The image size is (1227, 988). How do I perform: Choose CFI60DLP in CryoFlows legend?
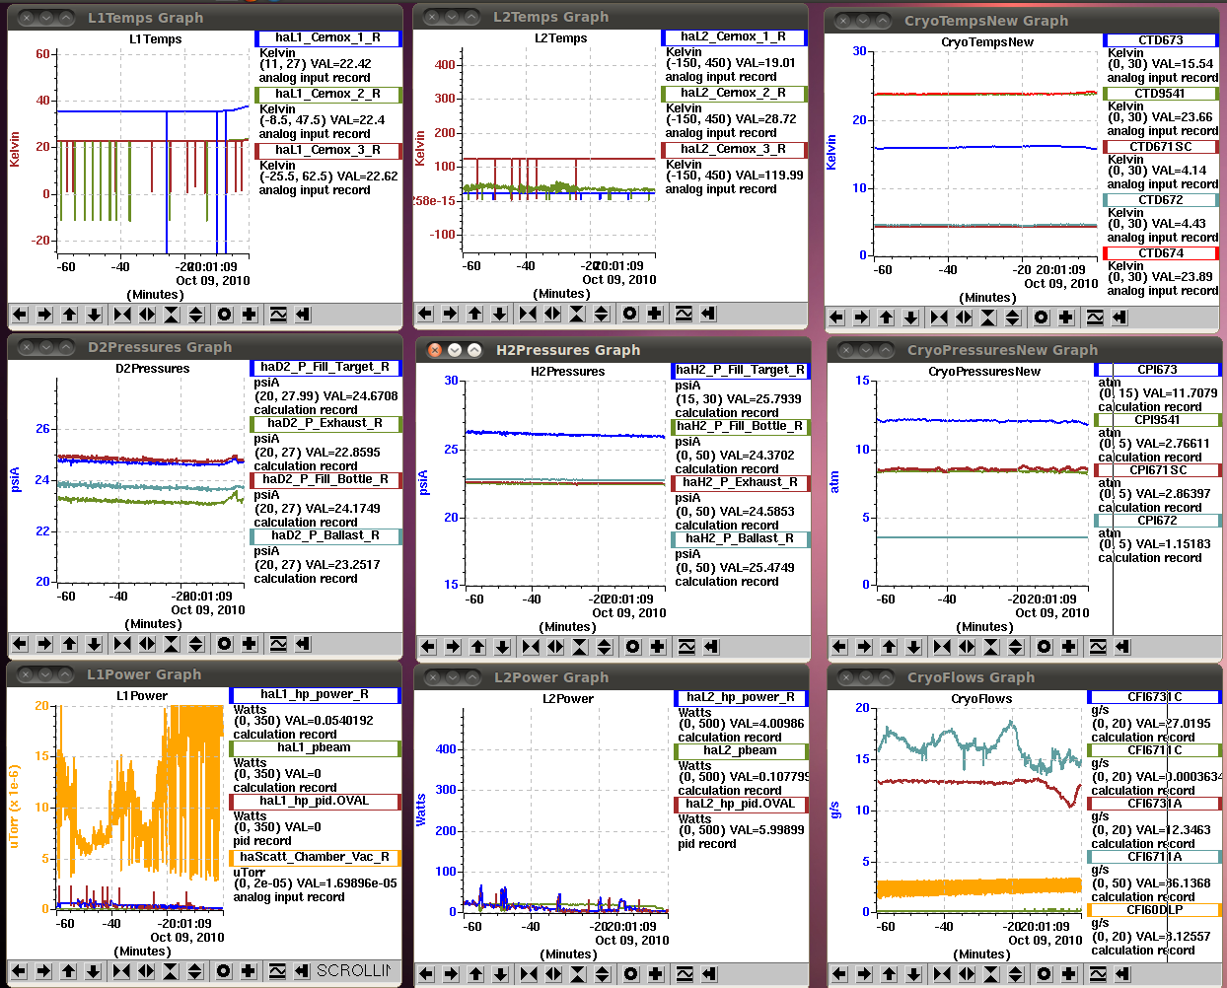[1155, 910]
